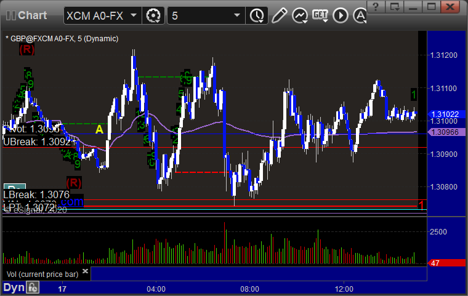This screenshot has height=296, width=468.
Task: Start bar replay play button
Action: [341, 15]
